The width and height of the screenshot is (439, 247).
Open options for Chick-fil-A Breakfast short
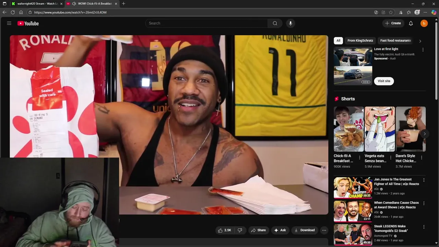point(360,158)
